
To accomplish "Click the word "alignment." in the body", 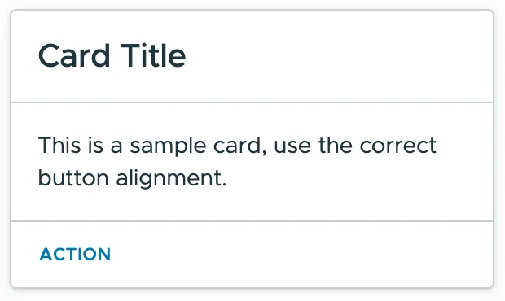I will (x=171, y=179).
